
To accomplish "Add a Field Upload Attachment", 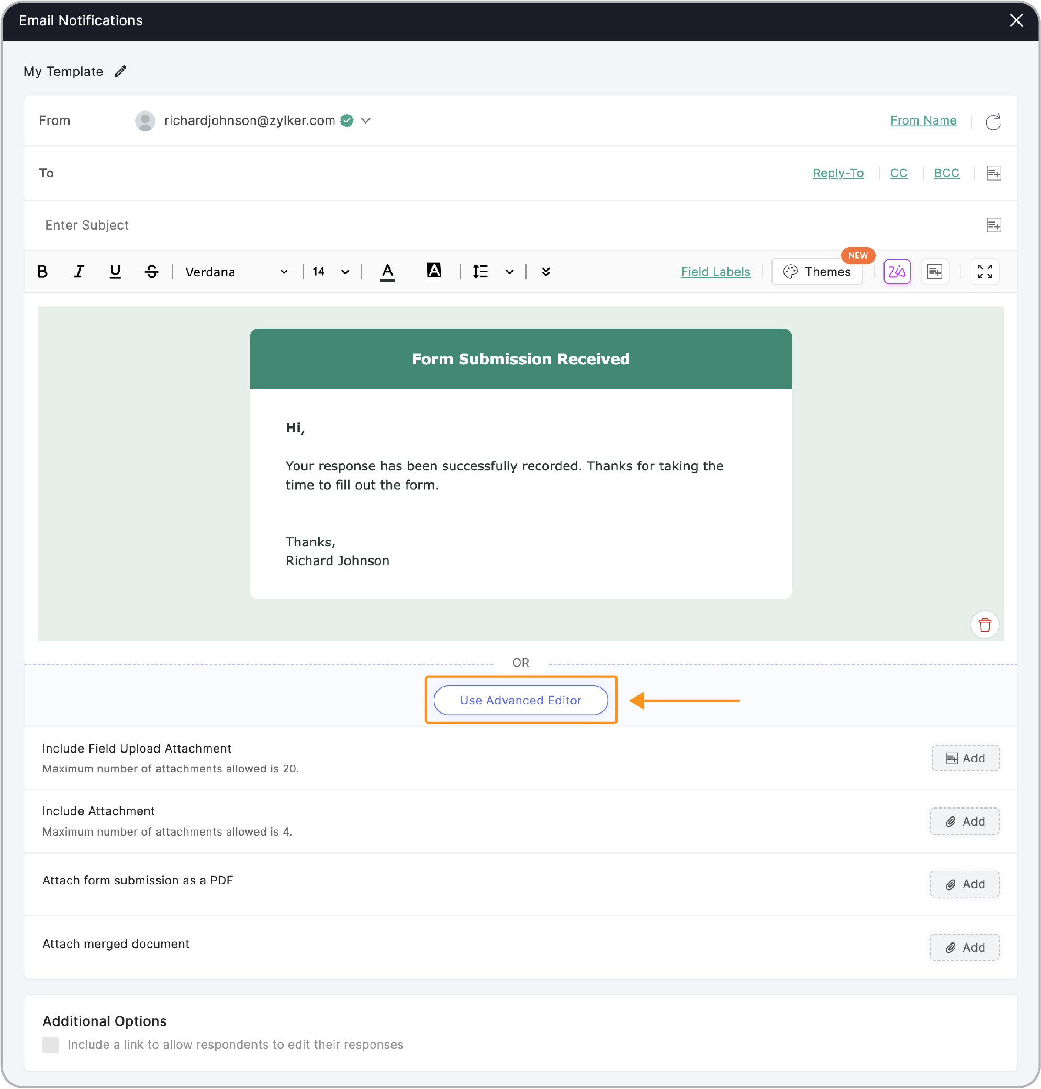I will pyautogui.click(x=965, y=758).
